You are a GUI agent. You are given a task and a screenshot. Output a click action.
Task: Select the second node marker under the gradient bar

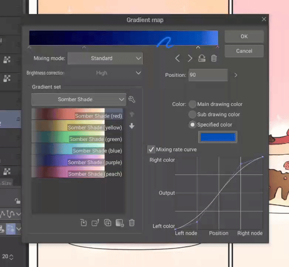click(84, 48)
